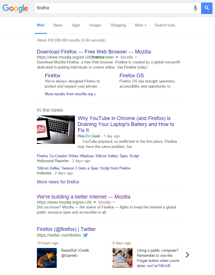The width and height of the screenshot is (215, 275).
Task: Show next tweets with the right chevron
Action: pos(187,255)
